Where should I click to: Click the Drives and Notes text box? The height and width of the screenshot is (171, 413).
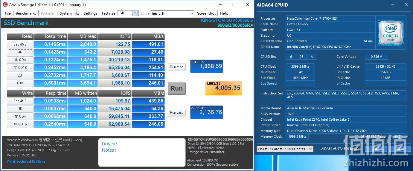click(x=142, y=152)
